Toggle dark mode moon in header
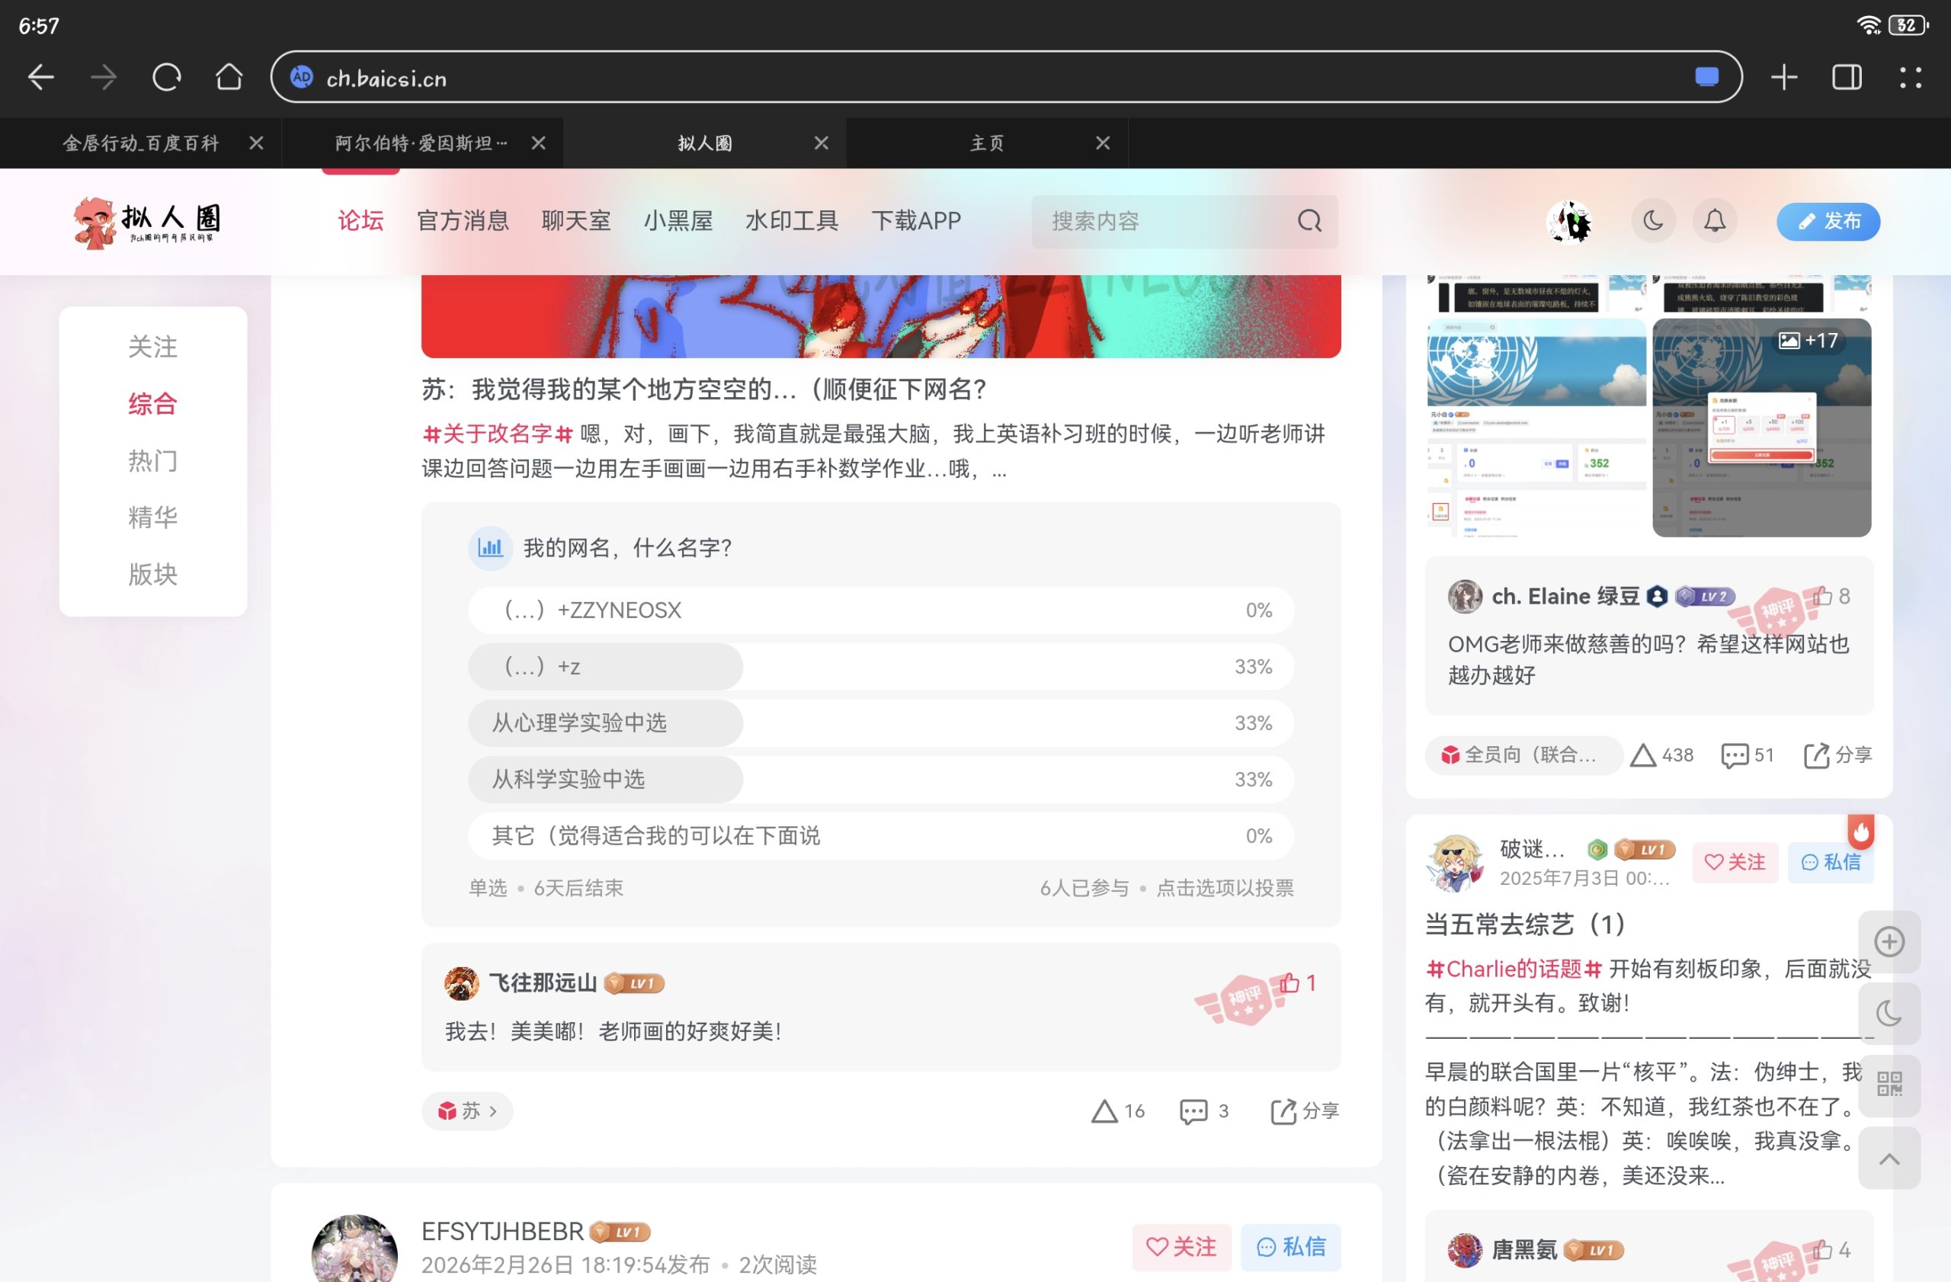 click(1652, 221)
